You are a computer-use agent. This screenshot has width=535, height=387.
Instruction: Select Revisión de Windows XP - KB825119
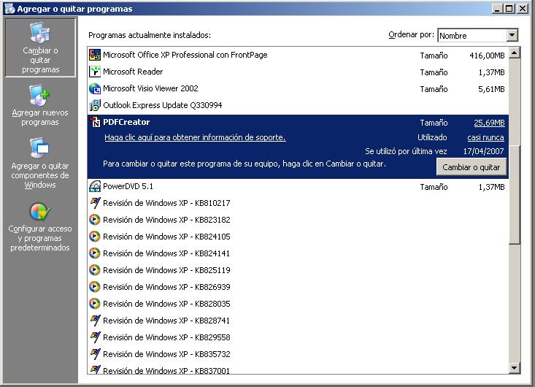[x=298, y=270]
